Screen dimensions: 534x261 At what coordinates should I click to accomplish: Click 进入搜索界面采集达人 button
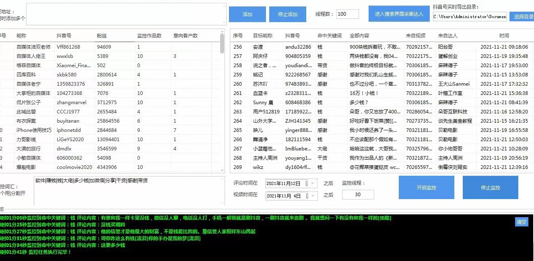[399, 13]
